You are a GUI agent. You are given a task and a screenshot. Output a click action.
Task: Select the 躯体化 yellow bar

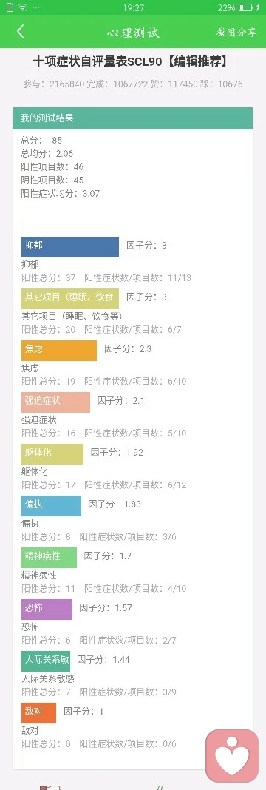52,454
